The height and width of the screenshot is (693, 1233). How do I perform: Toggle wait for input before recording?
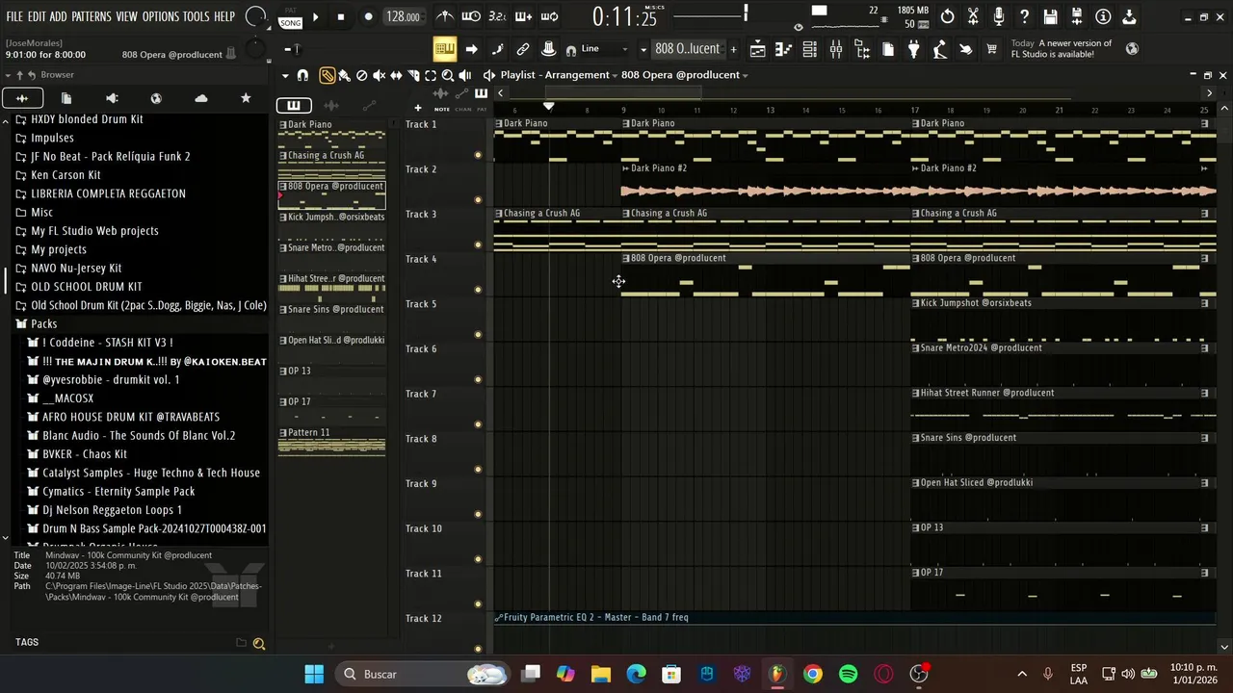[x=471, y=16]
